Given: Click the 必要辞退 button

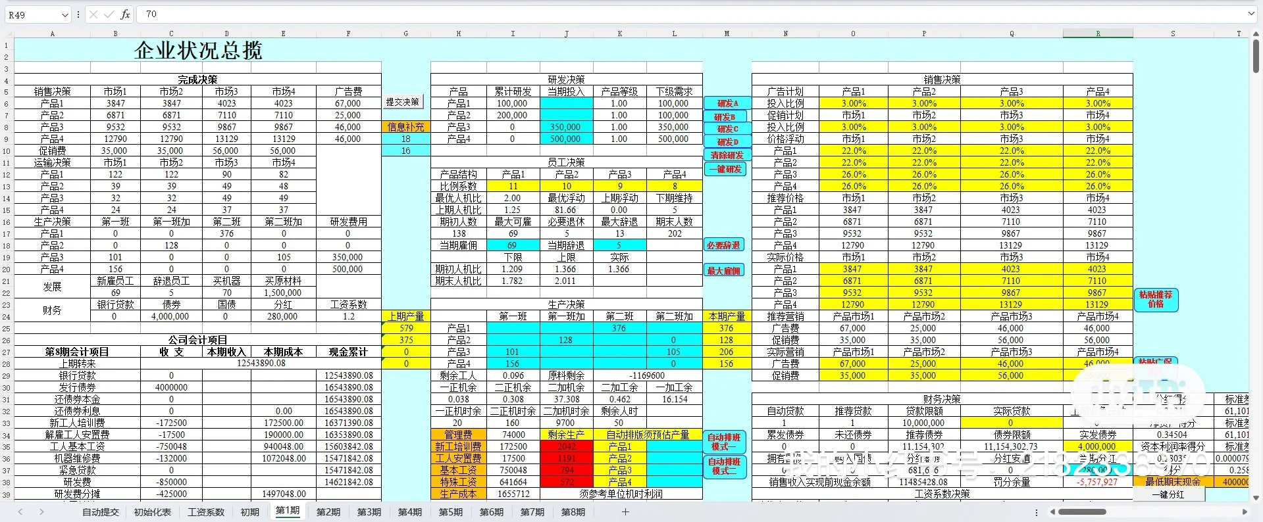Looking at the screenshot, I should [724, 245].
